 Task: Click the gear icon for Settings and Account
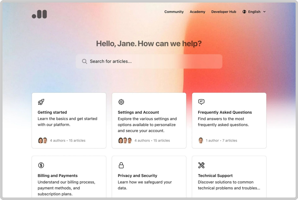coord(121,102)
